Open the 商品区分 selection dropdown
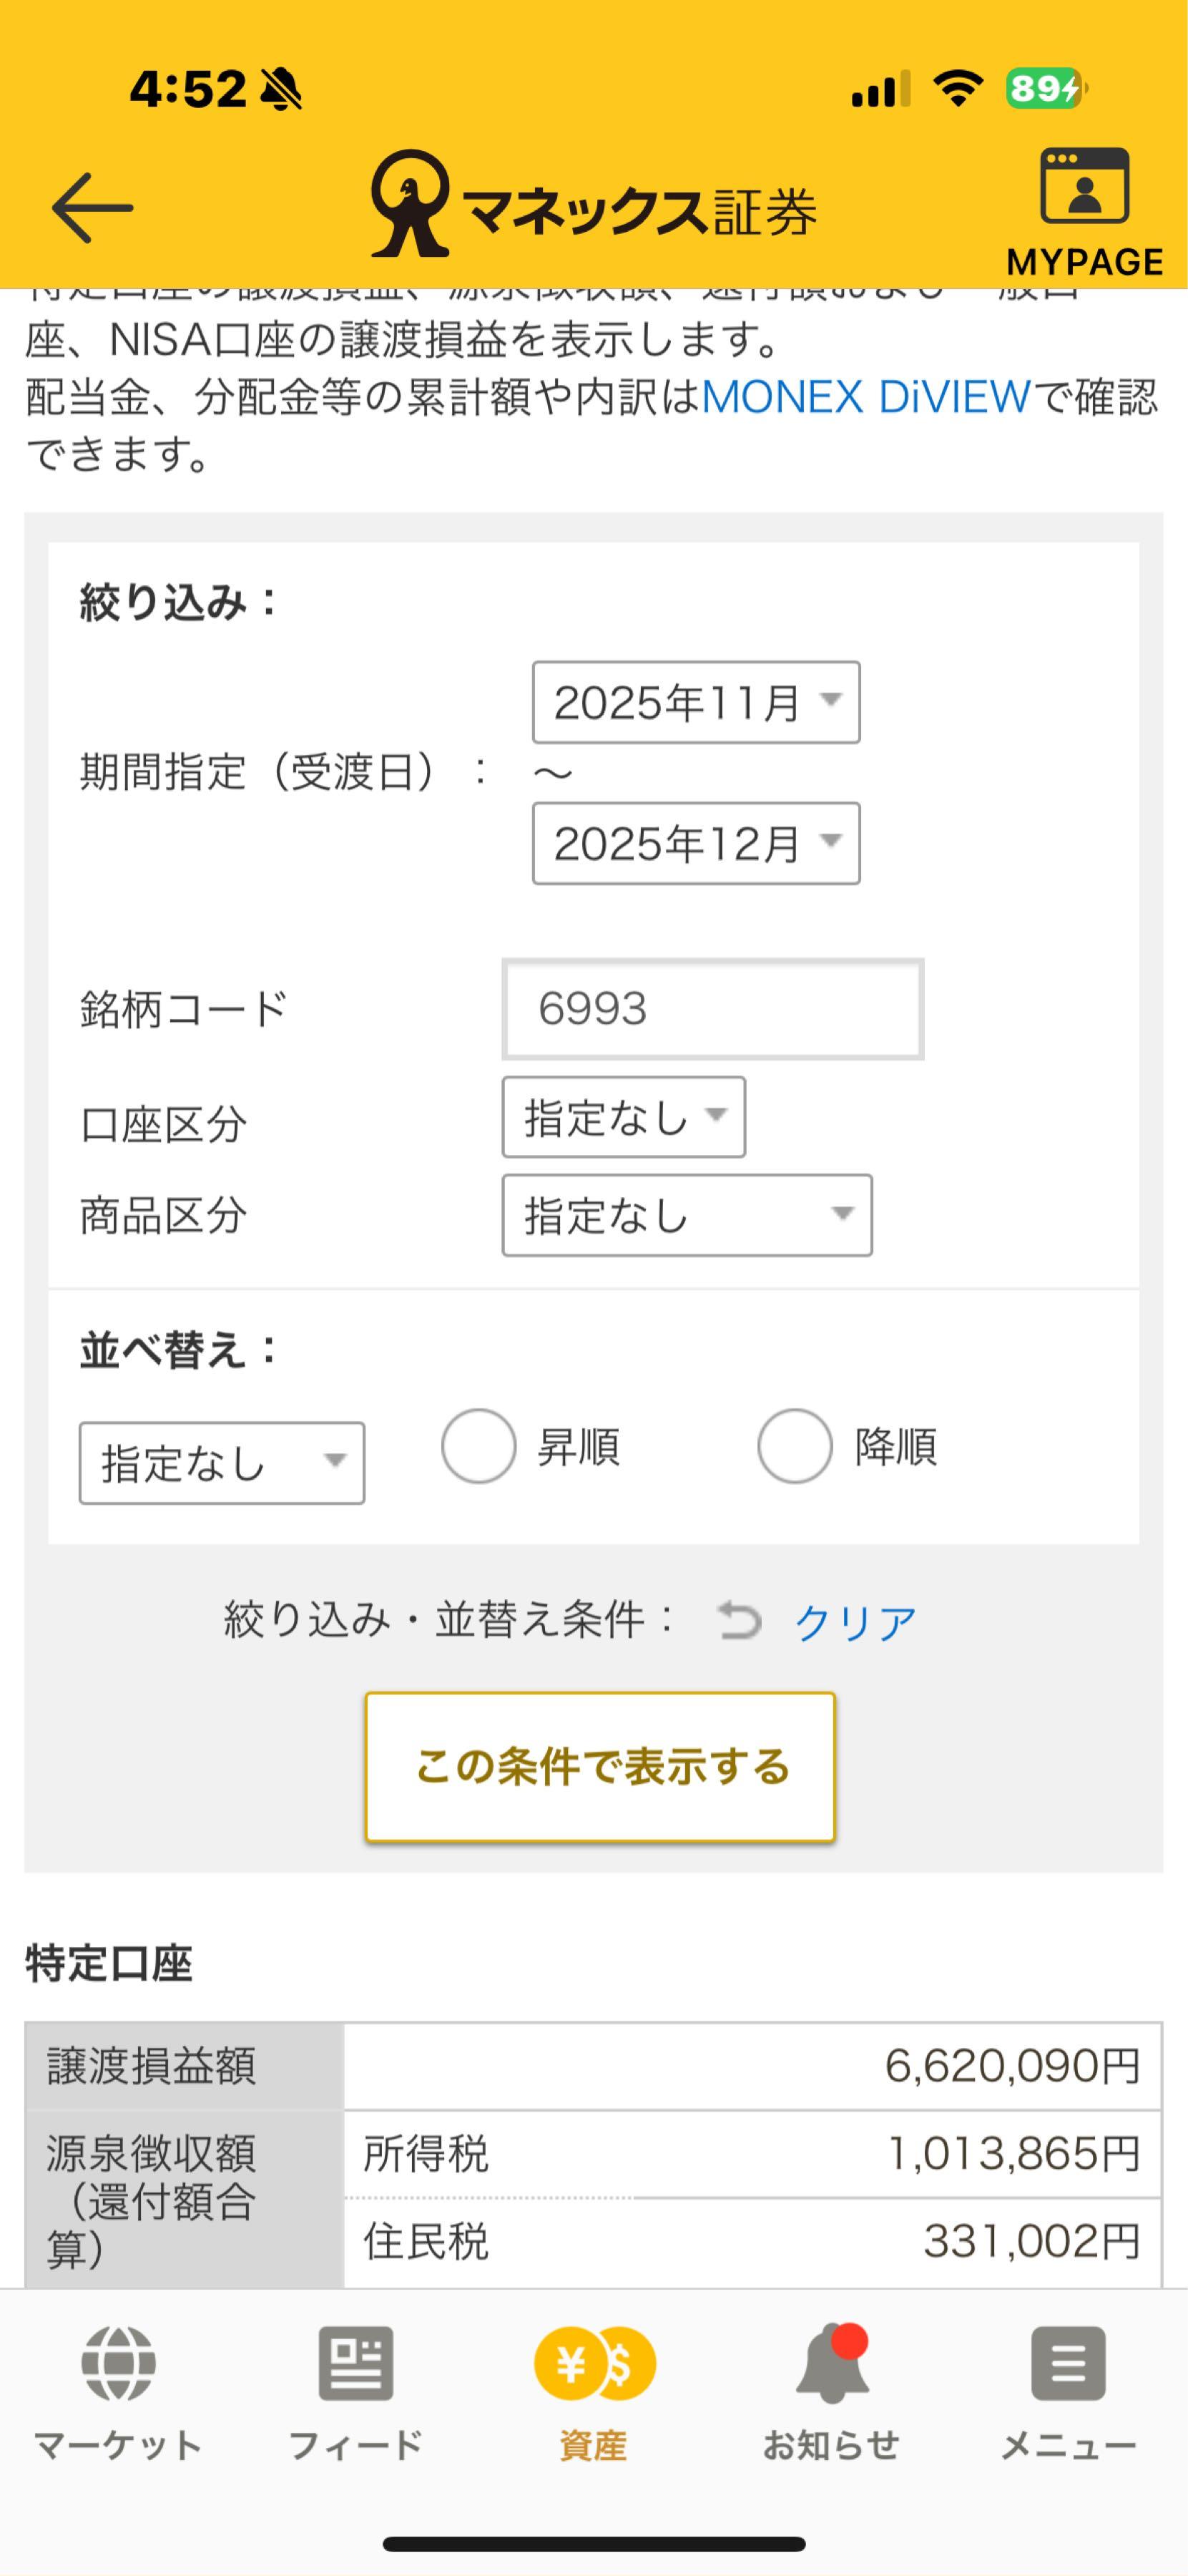The height and width of the screenshot is (2576, 1188). [x=687, y=1215]
